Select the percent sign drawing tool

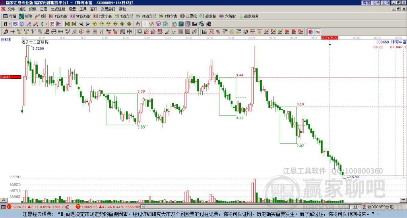(x=218, y=32)
